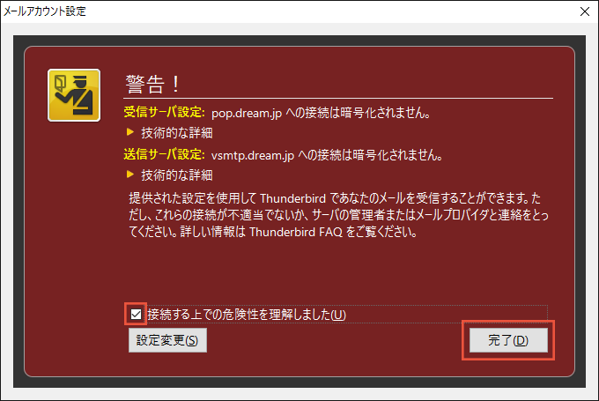The width and height of the screenshot is (599, 401).
Task: Close the メールアカウント設定 dialog window
Action: pyautogui.click(x=585, y=11)
